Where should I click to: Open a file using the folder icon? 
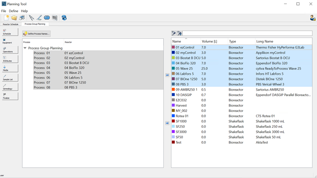pyautogui.click(x=14, y=18)
